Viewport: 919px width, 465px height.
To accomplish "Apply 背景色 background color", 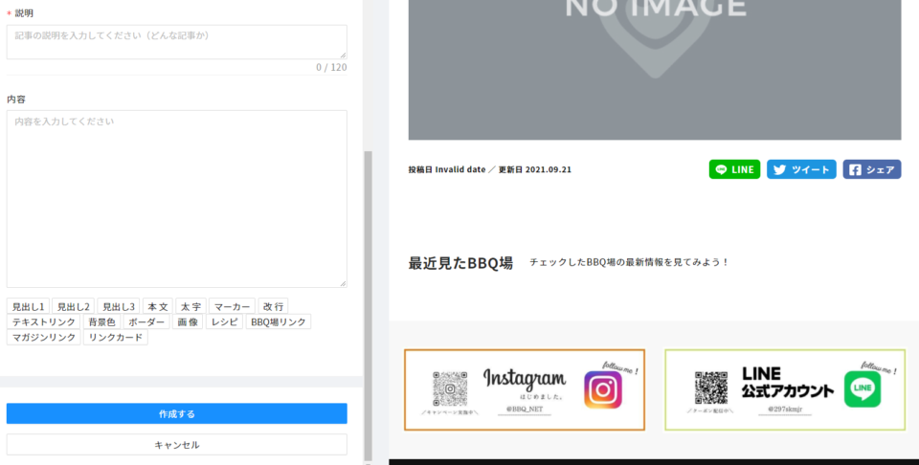I will [101, 321].
